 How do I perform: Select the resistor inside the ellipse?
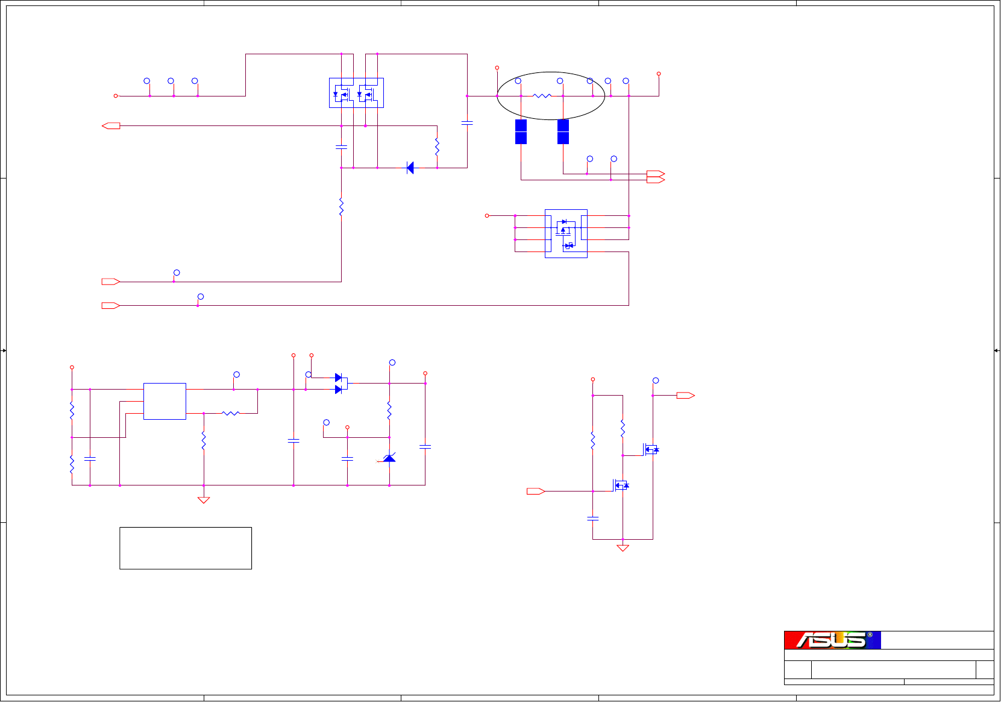point(542,96)
